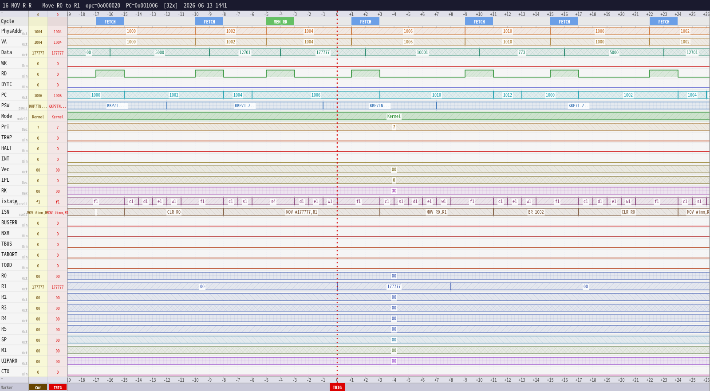Click the green MEM_RD cycle block
Image resolution: width=710 pixels, height=391 pixels.
click(280, 22)
